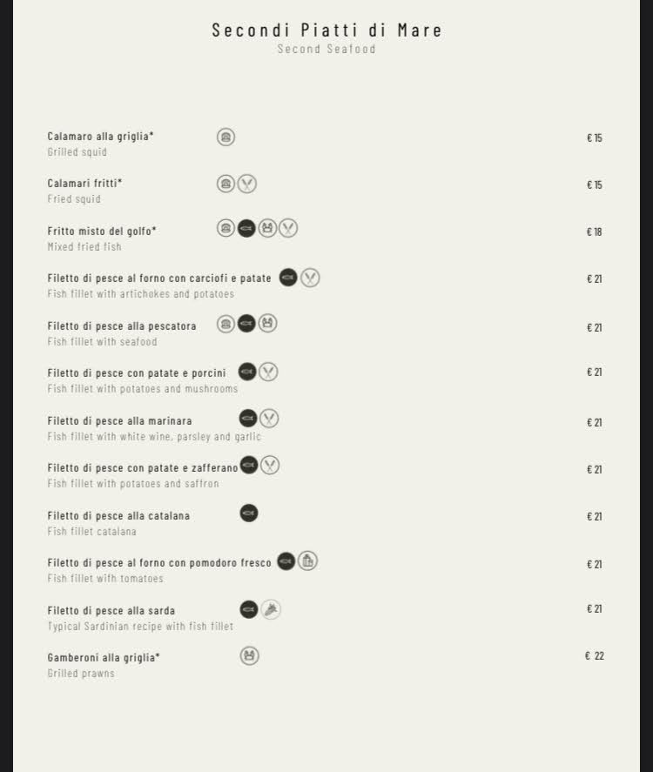Click the mollusc allergen icon beside Calamaro alla griglia
This screenshot has width=653, height=772.
tap(226, 137)
